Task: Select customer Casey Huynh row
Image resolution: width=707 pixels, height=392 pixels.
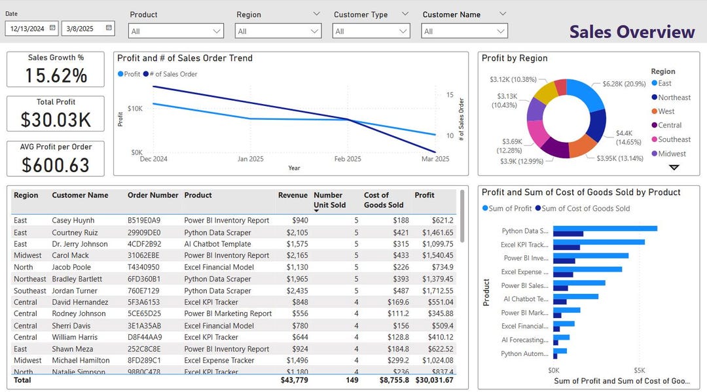Action: pyautogui.click(x=234, y=221)
